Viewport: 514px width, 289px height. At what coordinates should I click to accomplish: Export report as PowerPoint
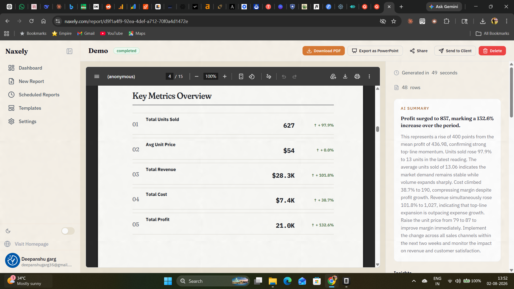375,51
